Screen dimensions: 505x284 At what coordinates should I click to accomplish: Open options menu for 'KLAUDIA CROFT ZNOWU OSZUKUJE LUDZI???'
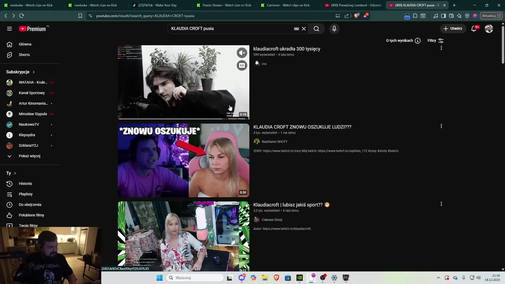[441, 126]
